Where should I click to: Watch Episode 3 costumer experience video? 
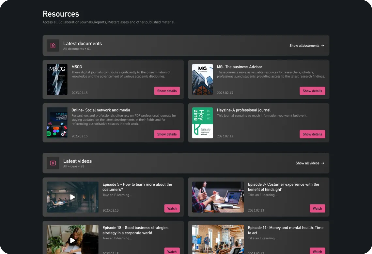click(318, 208)
